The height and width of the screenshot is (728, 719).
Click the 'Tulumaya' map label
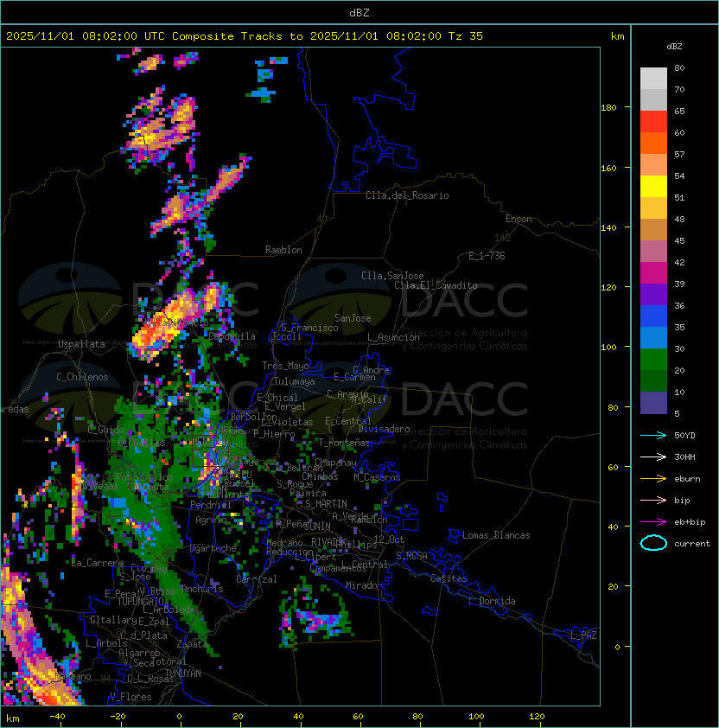coord(295,381)
